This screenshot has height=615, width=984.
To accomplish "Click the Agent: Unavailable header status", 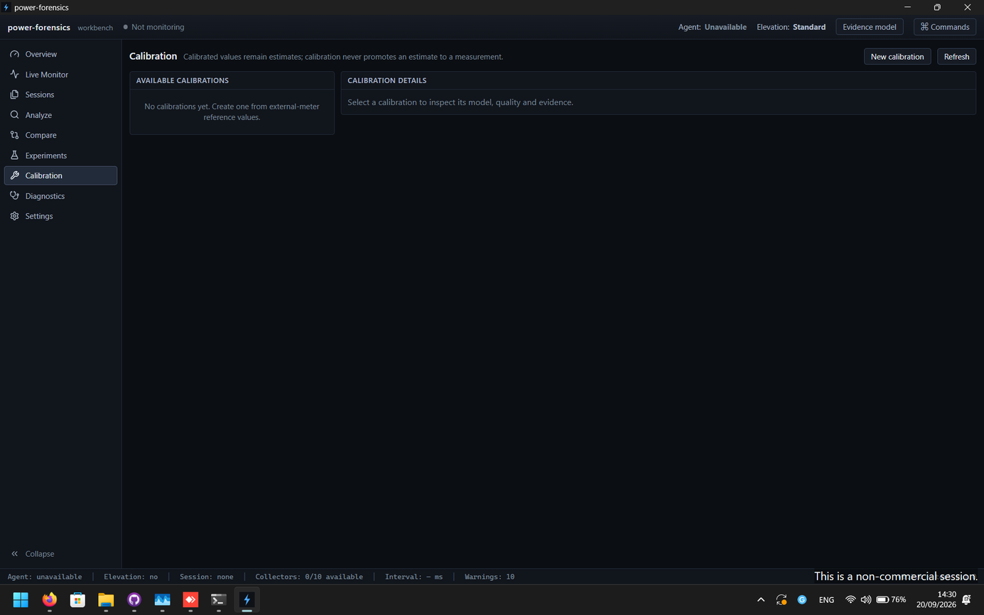I will (713, 27).
